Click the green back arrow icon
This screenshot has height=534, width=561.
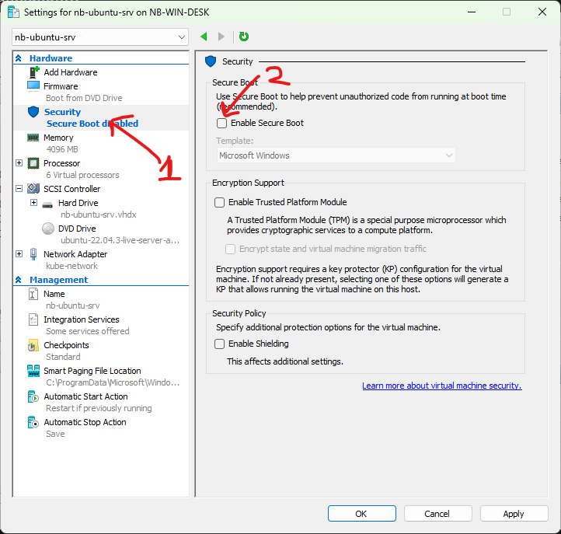click(x=204, y=37)
